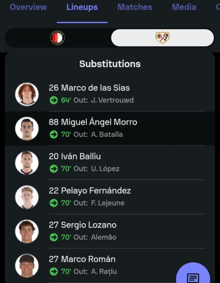This screenshot has height=283, width=220.
Task: Tap Iván Balliu avatar
Action: point(27,163)
